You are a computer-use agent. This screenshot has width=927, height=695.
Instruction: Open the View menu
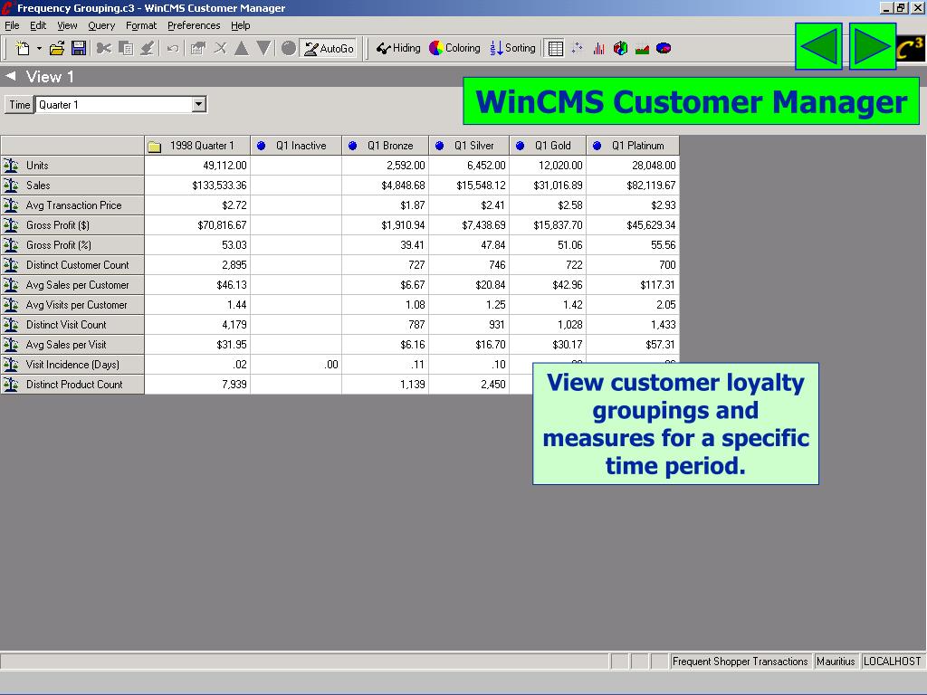pos(67,25)
